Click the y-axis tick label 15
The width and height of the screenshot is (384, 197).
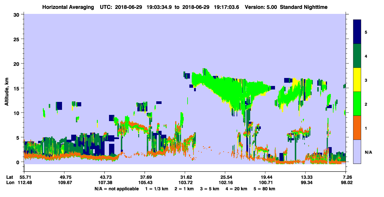pyautogui.click(x=17, y=88)
